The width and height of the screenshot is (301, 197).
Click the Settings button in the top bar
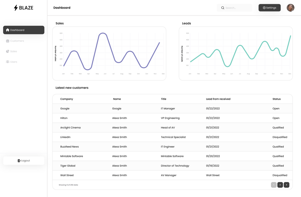click(x=270, y=8)
